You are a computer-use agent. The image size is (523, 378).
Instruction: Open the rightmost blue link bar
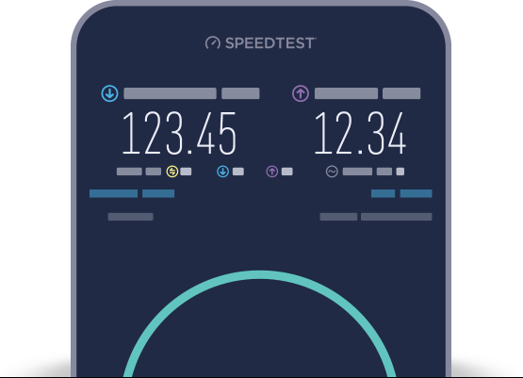coord(416,193)
